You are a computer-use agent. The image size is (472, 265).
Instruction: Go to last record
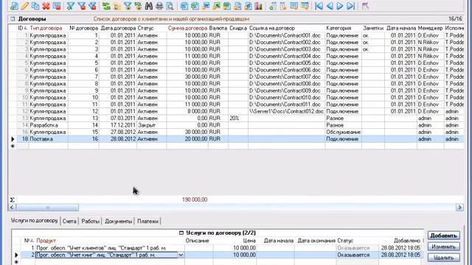350,6
